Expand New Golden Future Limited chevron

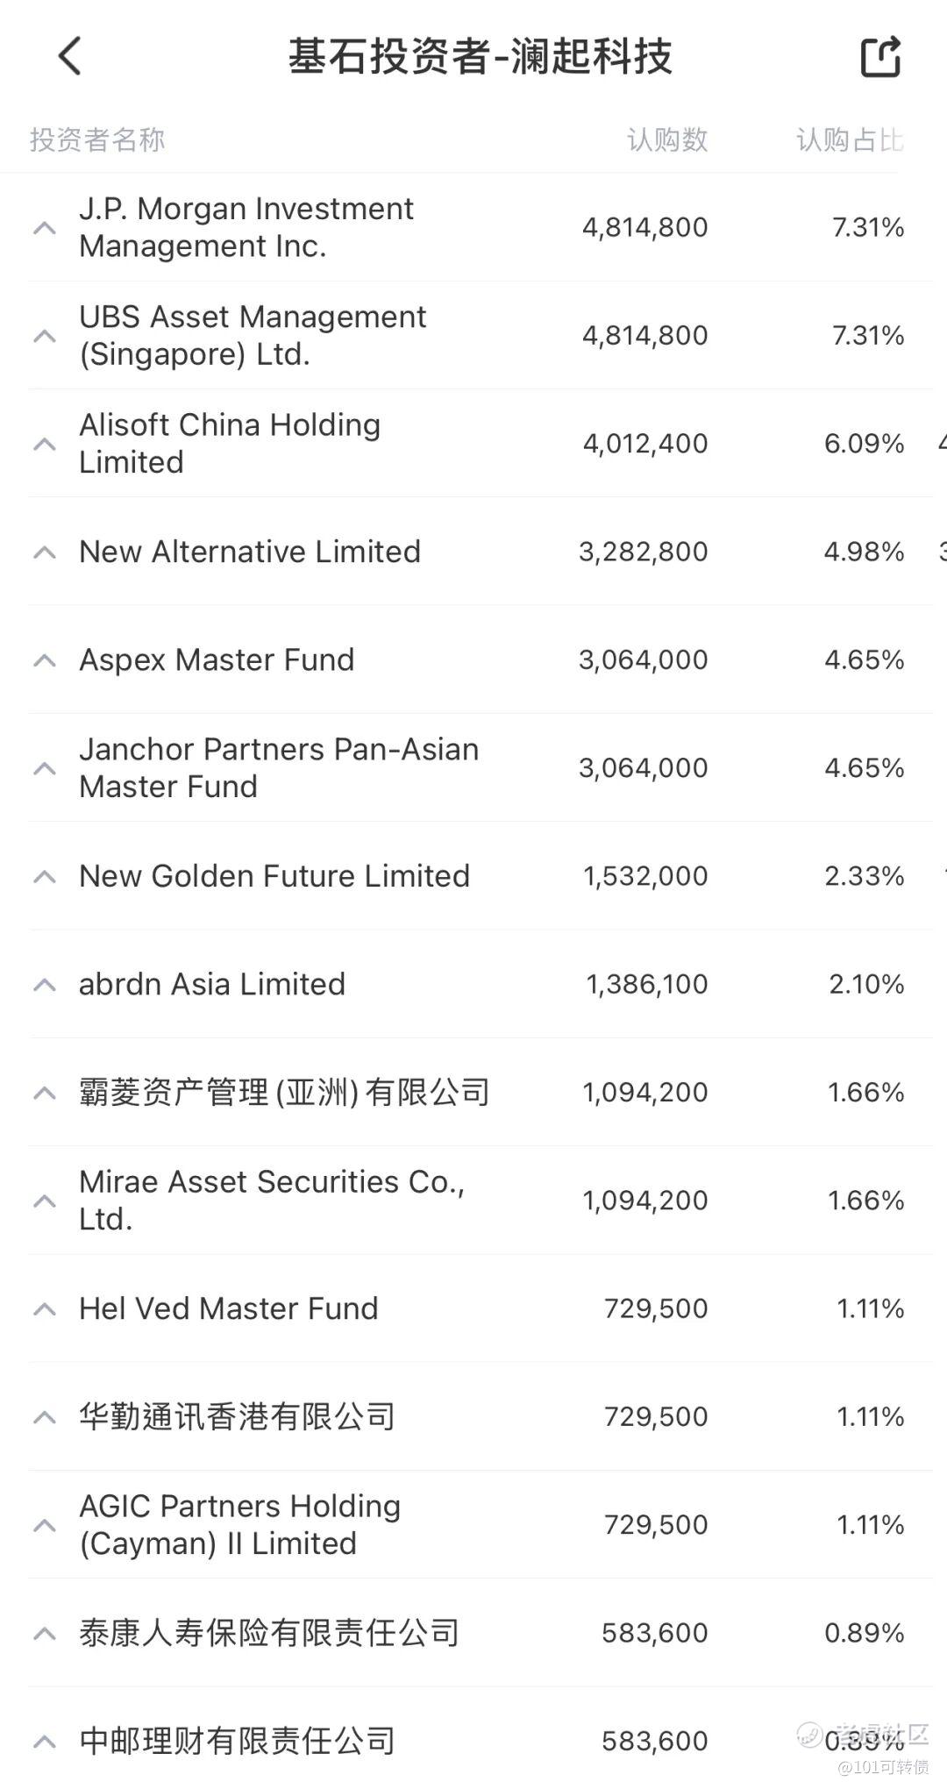coord(45,877)
